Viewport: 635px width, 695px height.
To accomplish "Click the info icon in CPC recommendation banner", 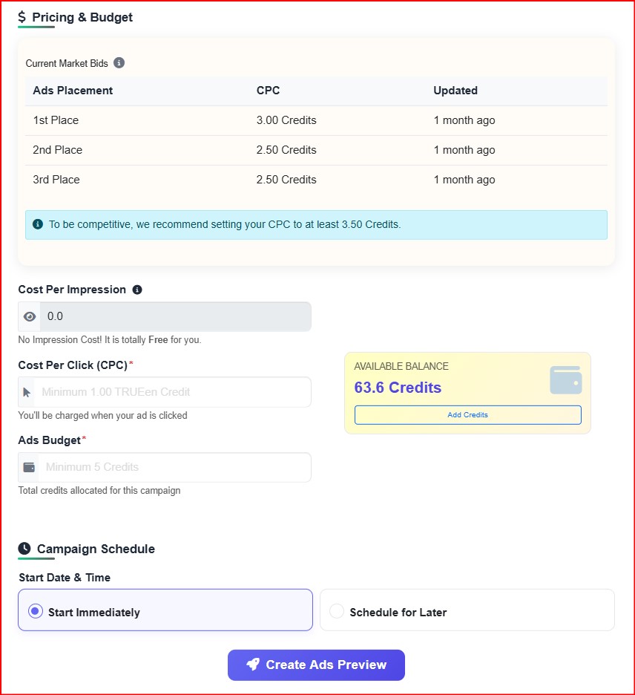I will tap(38, 224).
